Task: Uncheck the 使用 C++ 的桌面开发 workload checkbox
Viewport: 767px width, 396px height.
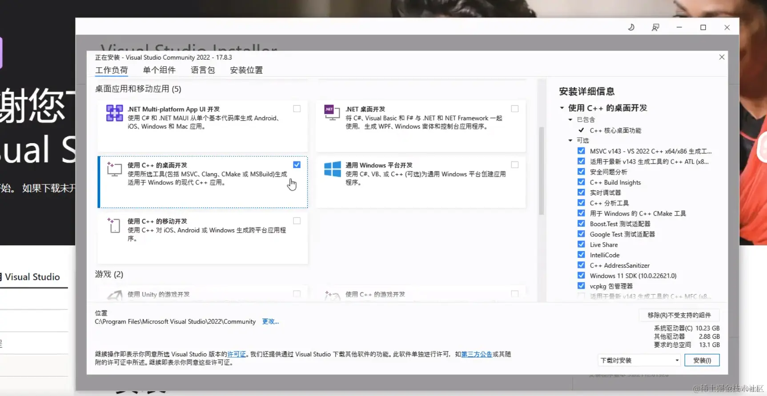Action: click(297, 165)
